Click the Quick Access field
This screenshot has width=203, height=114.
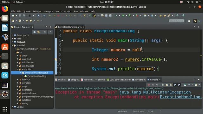tap(176, 21)
